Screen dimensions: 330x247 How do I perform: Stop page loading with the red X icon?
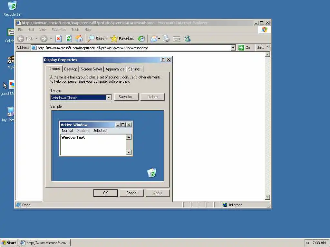click(58, 39)
